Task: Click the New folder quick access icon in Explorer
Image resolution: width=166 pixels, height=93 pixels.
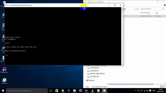Action: 92,2
